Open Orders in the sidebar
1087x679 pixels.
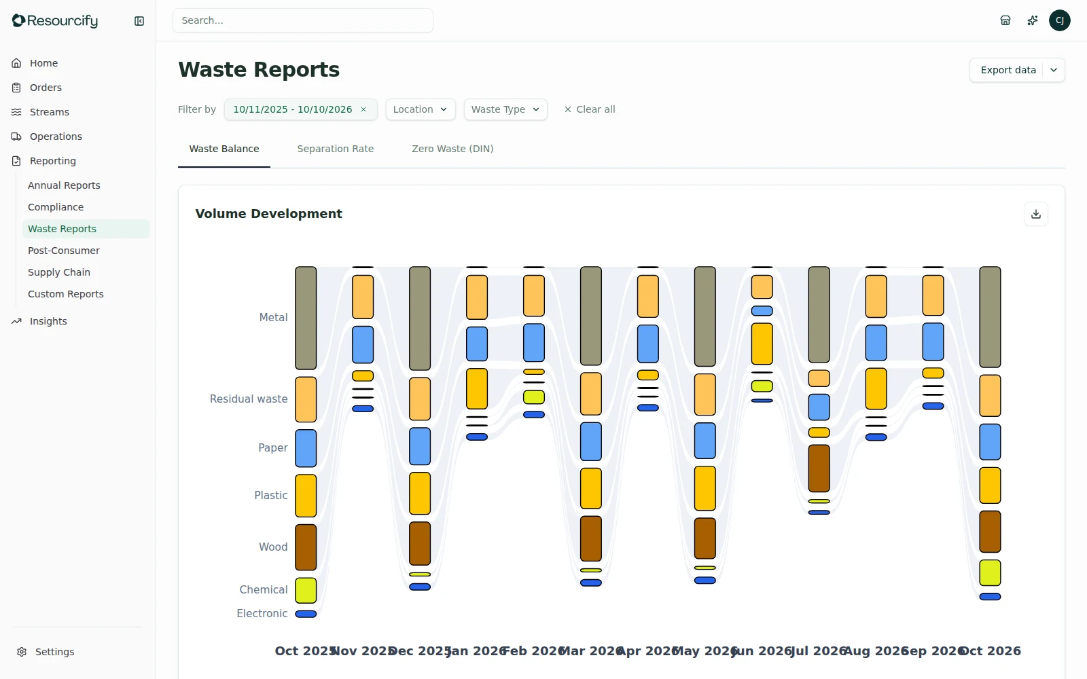pyautogui.click(x=78, y=88)
